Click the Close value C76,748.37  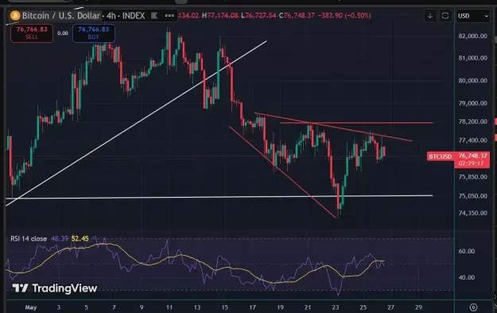tap(297, 16)
